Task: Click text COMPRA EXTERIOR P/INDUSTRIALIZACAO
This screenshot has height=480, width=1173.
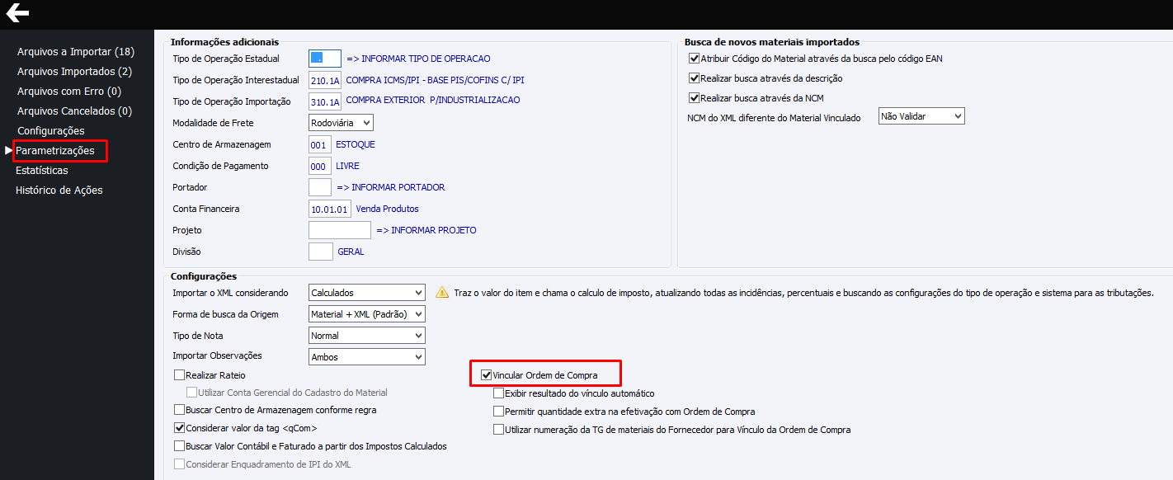Action: 433,101
